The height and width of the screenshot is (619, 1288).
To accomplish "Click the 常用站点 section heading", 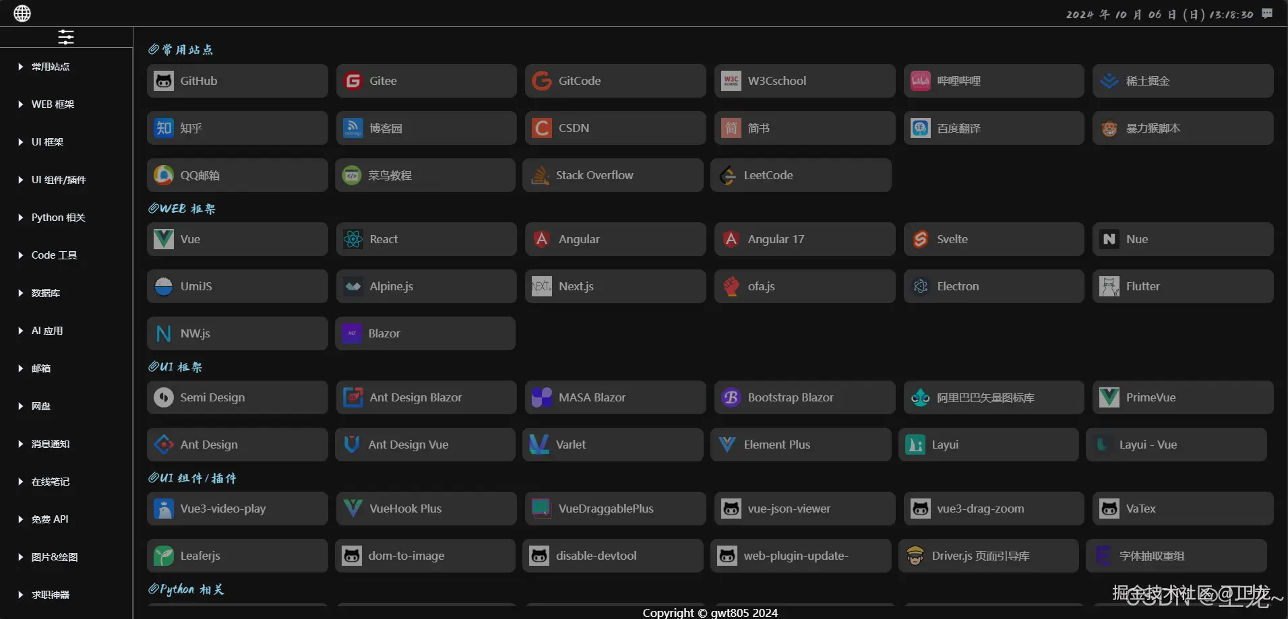I will pos(181,50).
